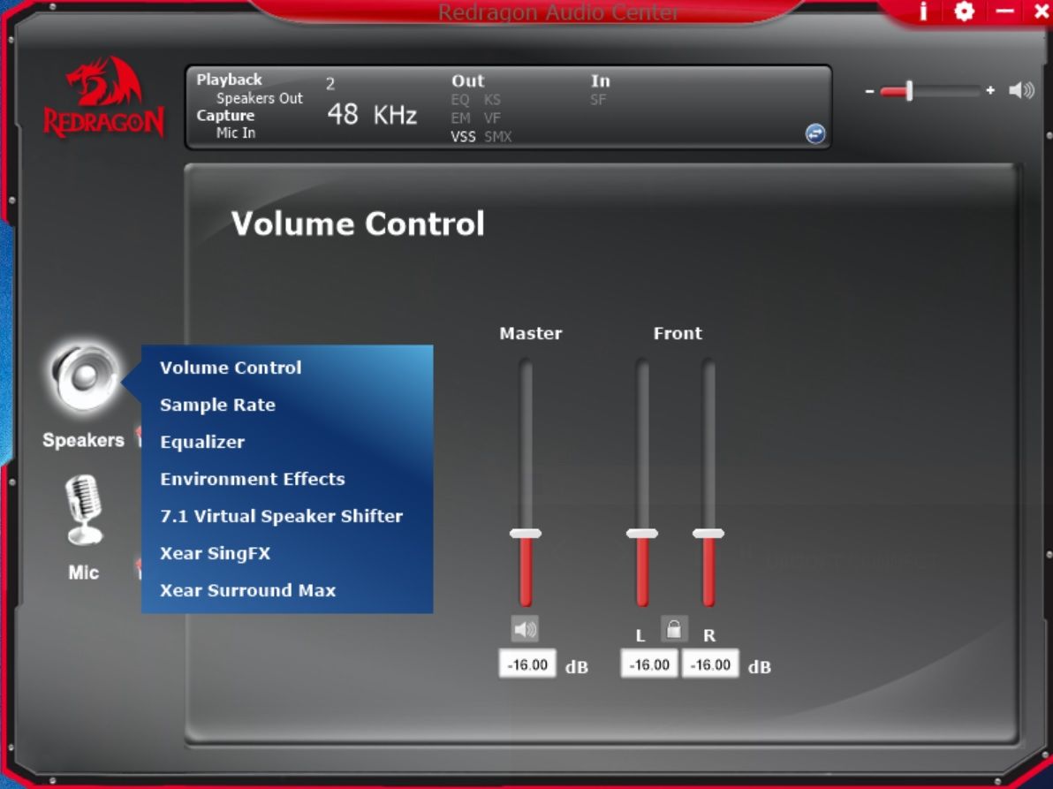The width and height of the screenshot is (1053, 789).
Task: Increase volume with the plus button
Action: tap(990, 90)
